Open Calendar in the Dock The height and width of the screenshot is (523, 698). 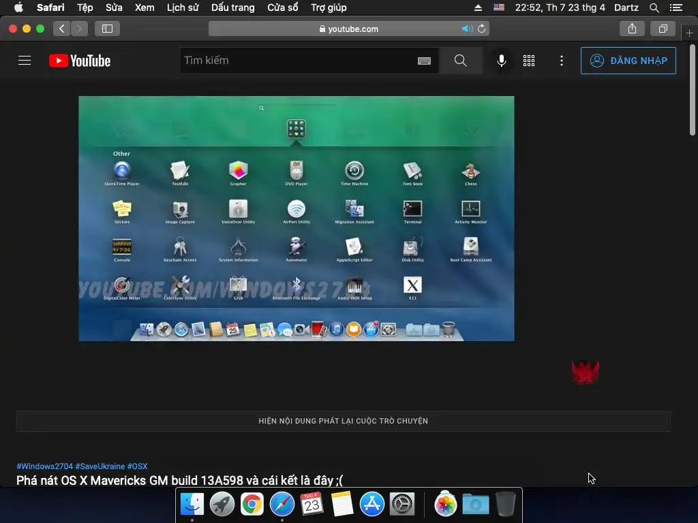[x=312, y=504]
